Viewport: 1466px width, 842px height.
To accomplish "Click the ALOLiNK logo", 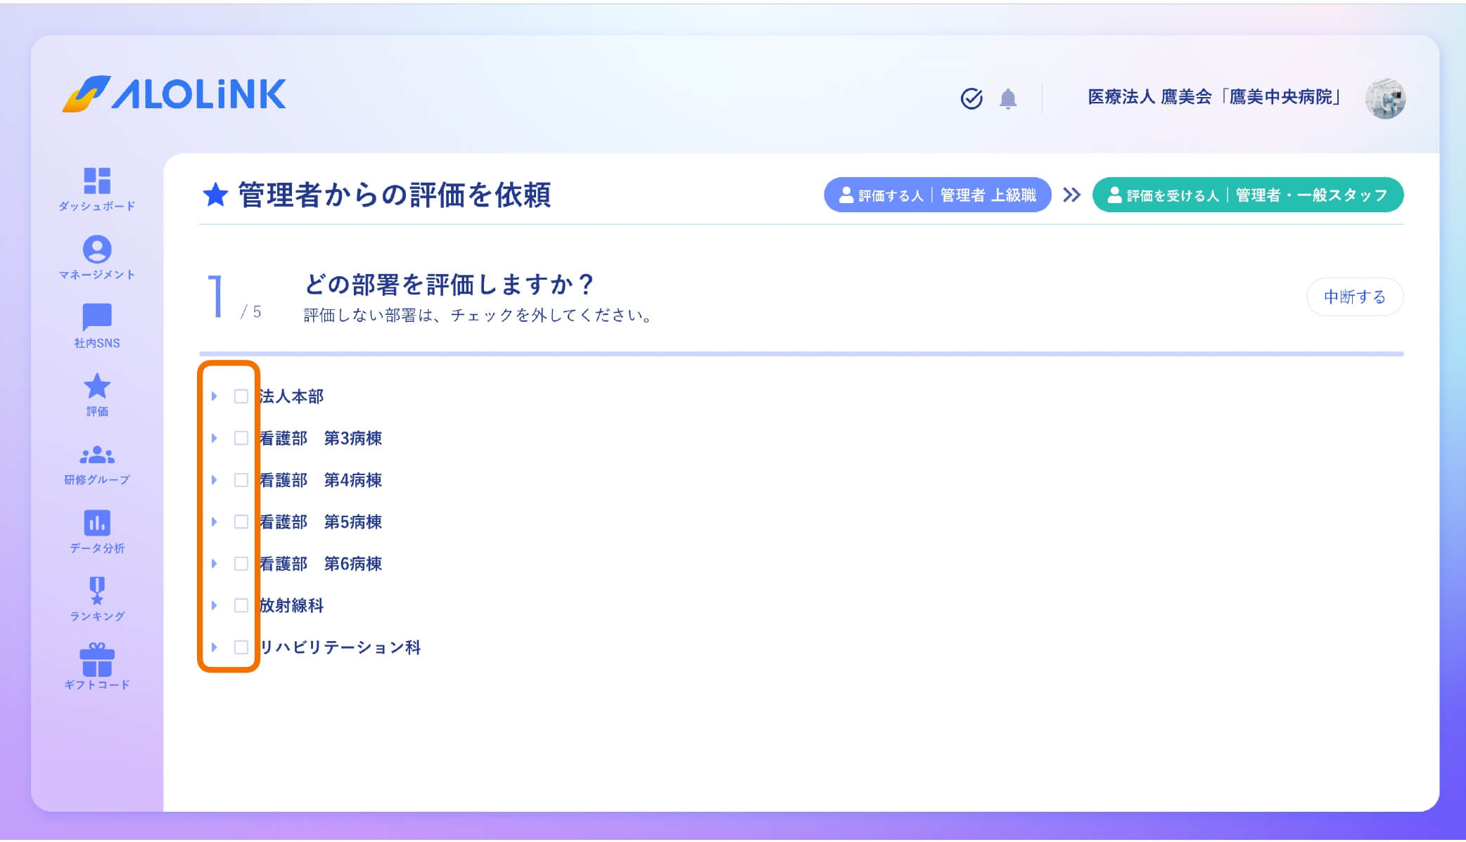I will pos(174,96).
